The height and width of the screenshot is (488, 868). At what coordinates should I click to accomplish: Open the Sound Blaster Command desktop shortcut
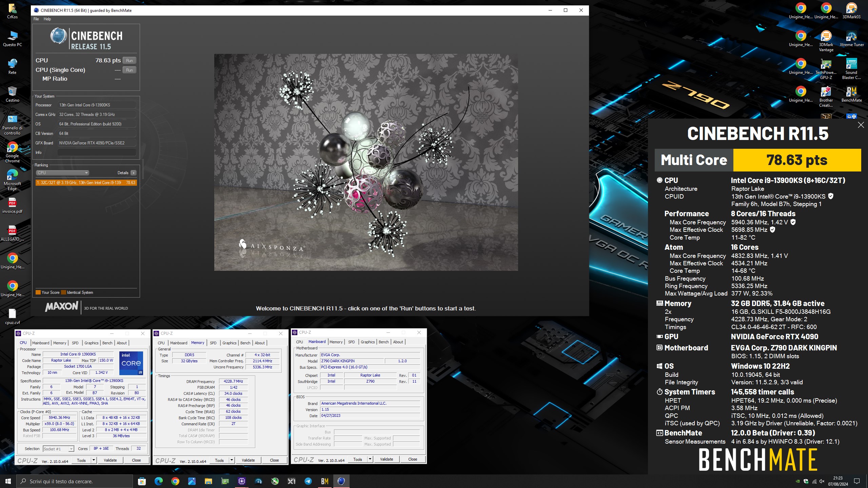pyautogui.click(x=851, y=68)
